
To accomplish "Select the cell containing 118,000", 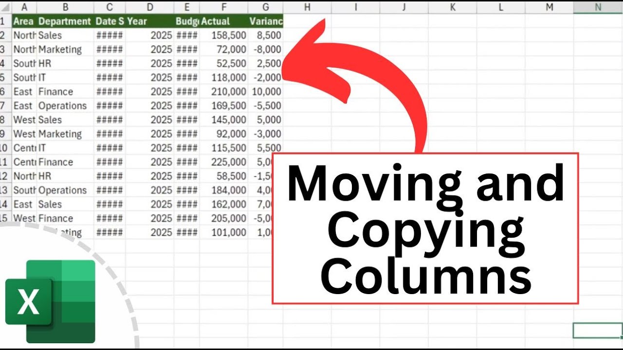I will [x=223, y=77].
